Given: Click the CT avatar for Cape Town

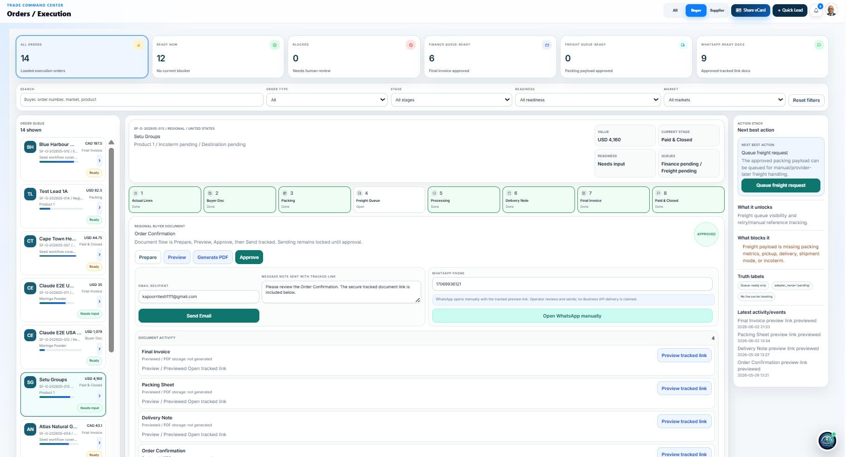Looking at the screenshot, I should pyautogui.click(x=30, y=241).
